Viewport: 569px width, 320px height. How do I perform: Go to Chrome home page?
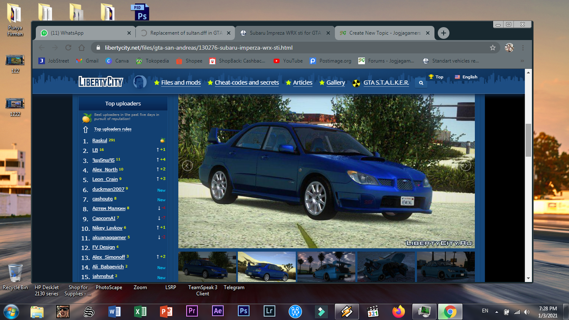[x=81, y=48]
